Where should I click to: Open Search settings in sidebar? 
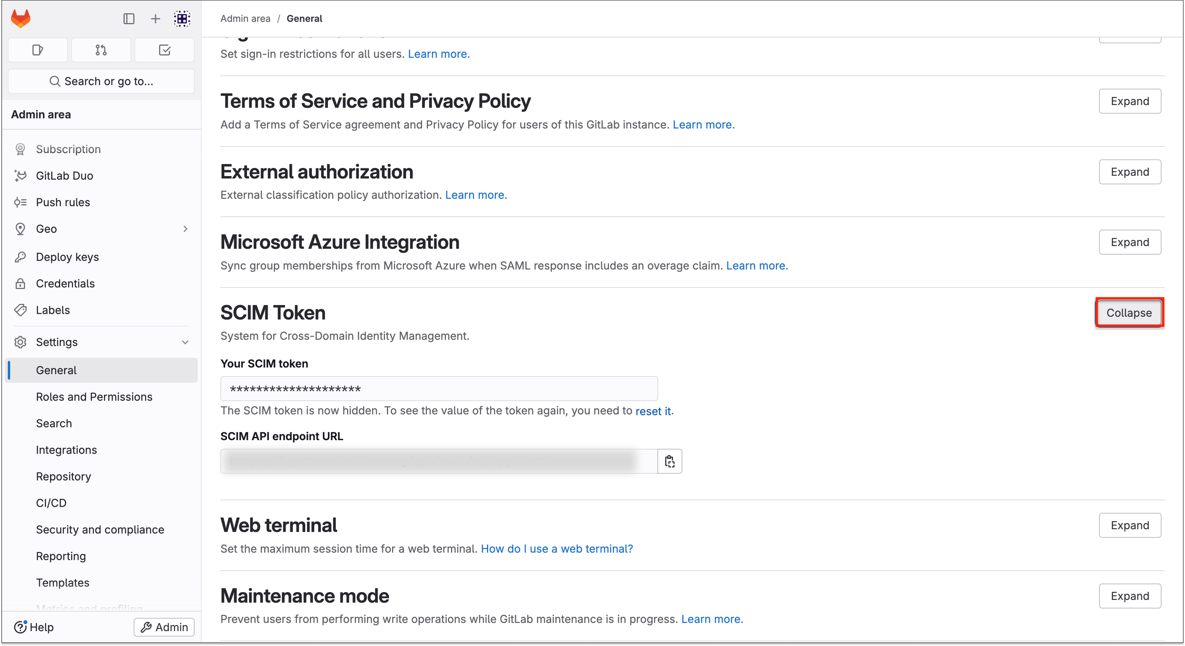[x=101, y=423]
